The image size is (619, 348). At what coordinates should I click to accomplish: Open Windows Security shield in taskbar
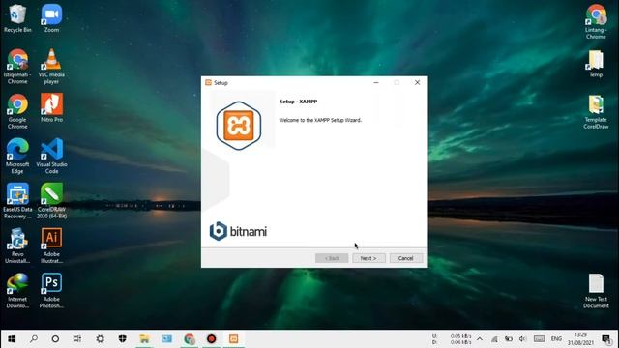coord(123,339)
